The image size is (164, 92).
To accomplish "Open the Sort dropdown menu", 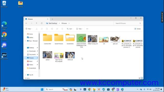I will (x=70, y=29).
